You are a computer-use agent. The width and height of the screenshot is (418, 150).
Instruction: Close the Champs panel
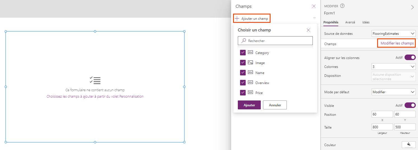(314, 6)
